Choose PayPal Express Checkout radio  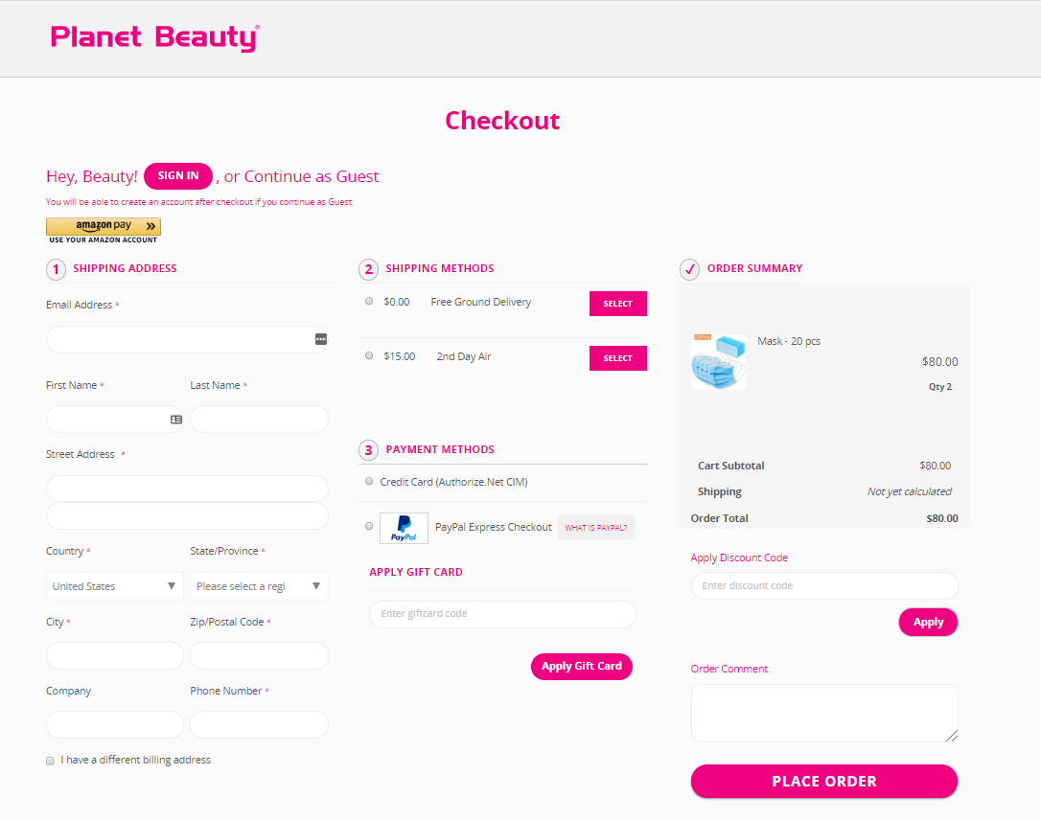tap(369, 526)
